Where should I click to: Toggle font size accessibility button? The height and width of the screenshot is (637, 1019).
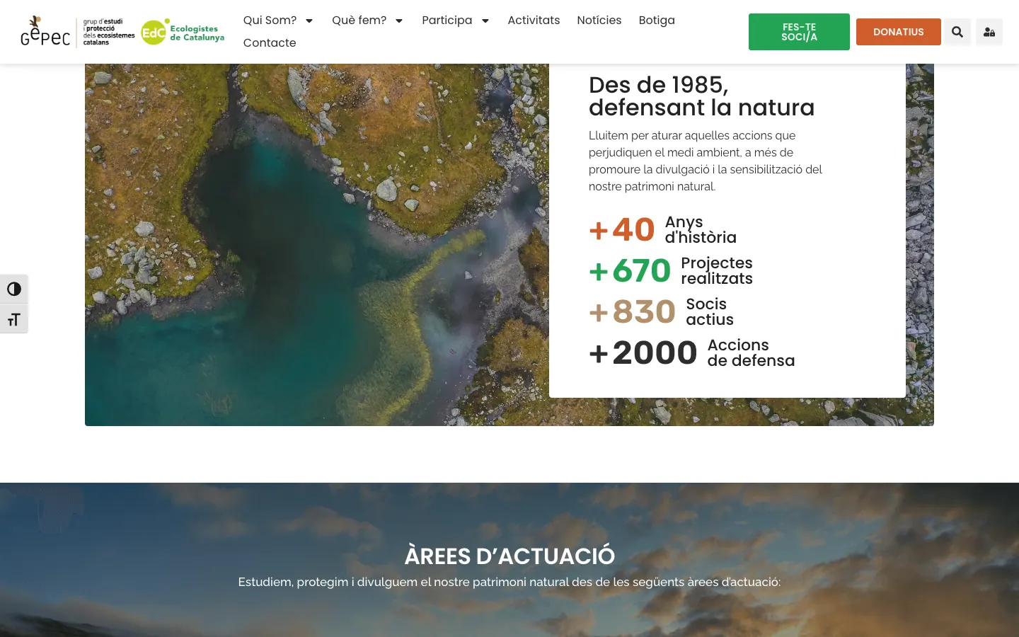pos(14,319)
